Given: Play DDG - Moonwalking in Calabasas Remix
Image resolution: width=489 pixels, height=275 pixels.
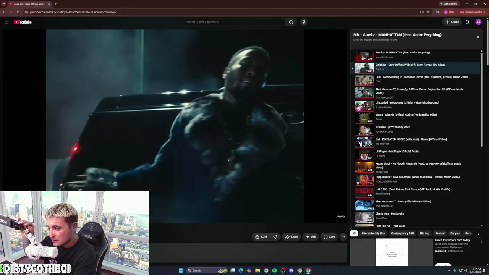Looking at the screenshot, I should coord(415,80).
